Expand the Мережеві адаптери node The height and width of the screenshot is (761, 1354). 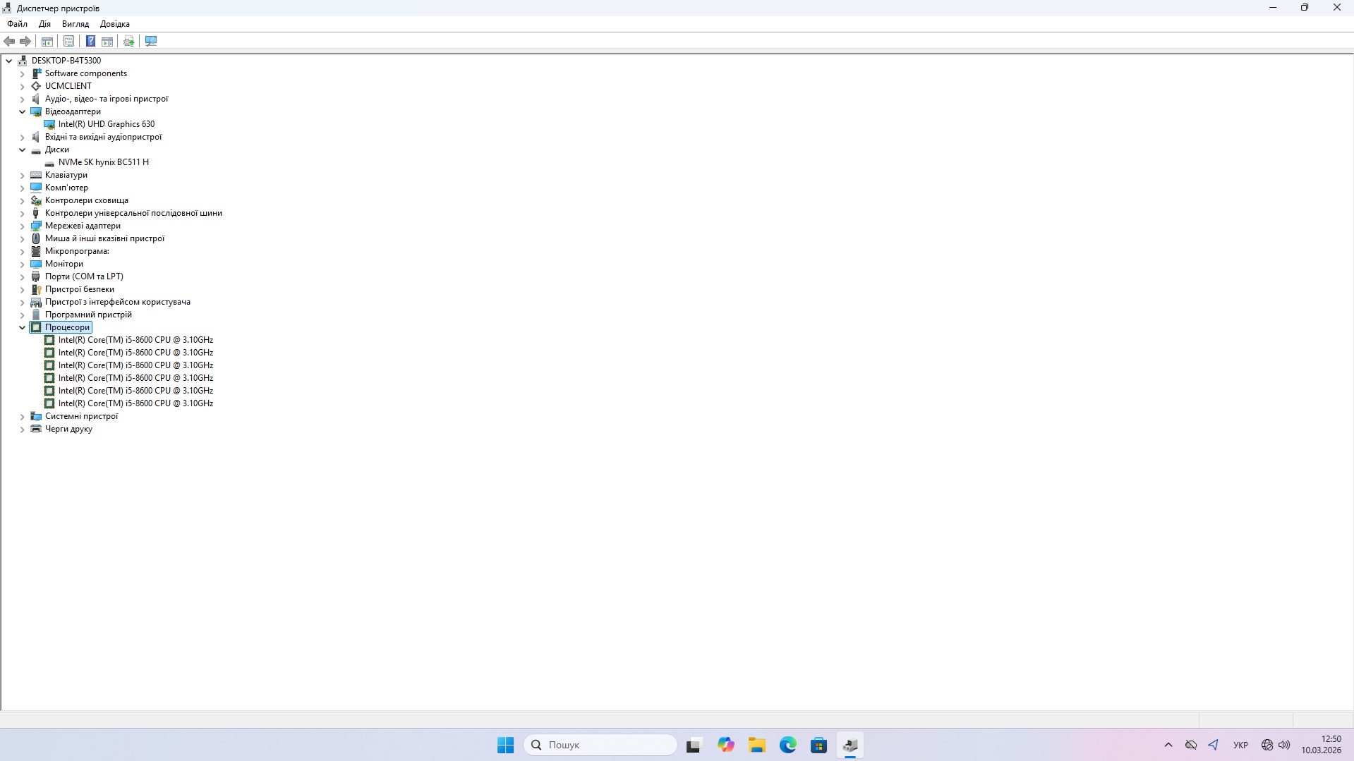tap(22, 226)
